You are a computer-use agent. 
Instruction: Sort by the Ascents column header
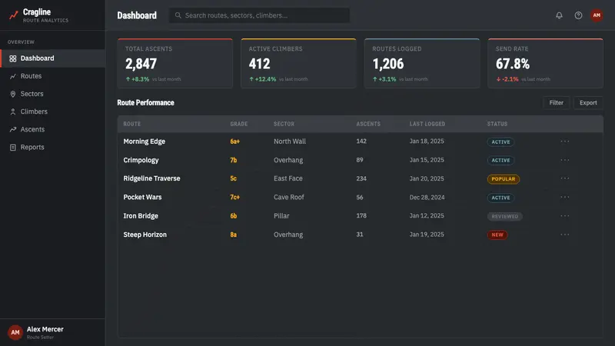click(368, 124)
